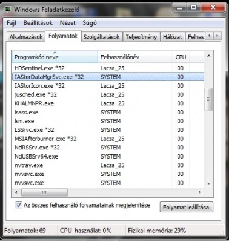Select the MSIAfterburner.exe *32 process
Viewport: 229px width, 242px height.
click(108, 139)
